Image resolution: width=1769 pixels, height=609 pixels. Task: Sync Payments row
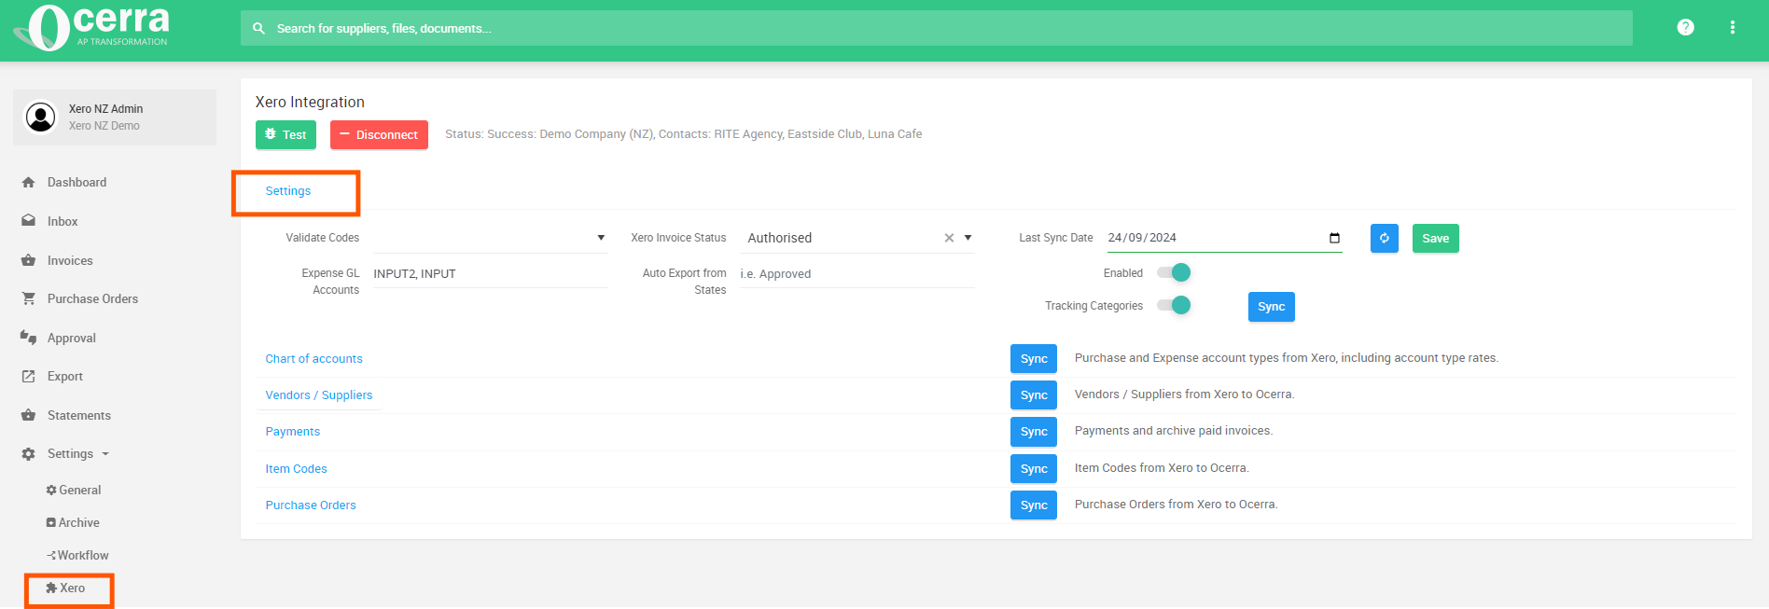click(x=1034, y=432)
